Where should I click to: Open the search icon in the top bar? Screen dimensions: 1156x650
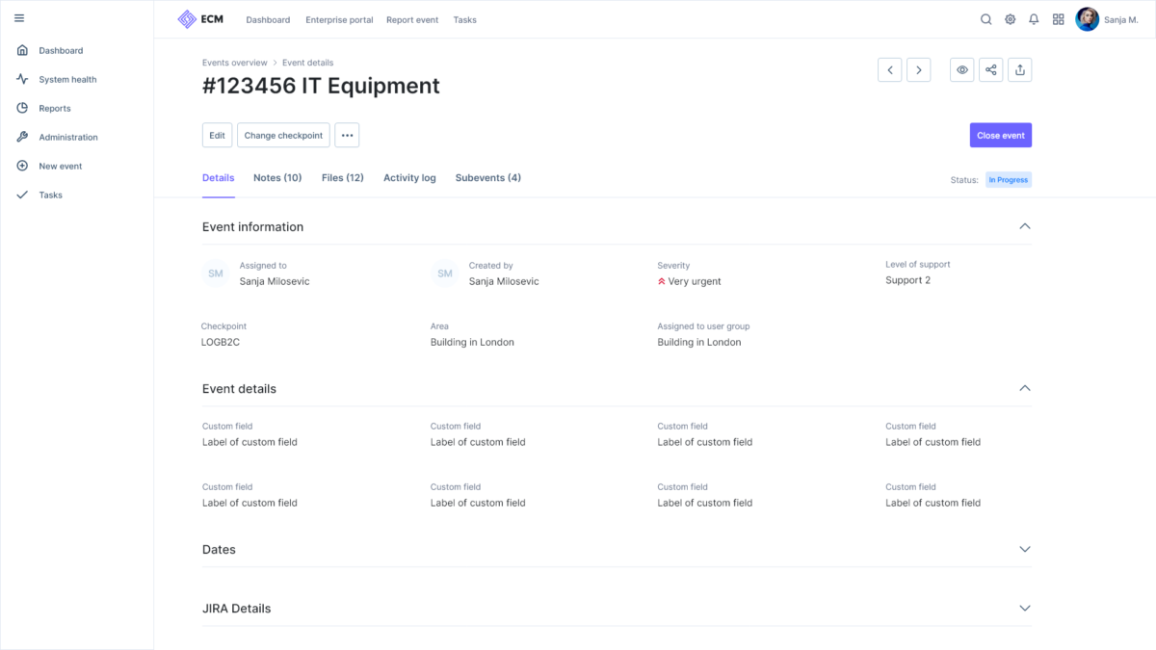pos(985,19)
